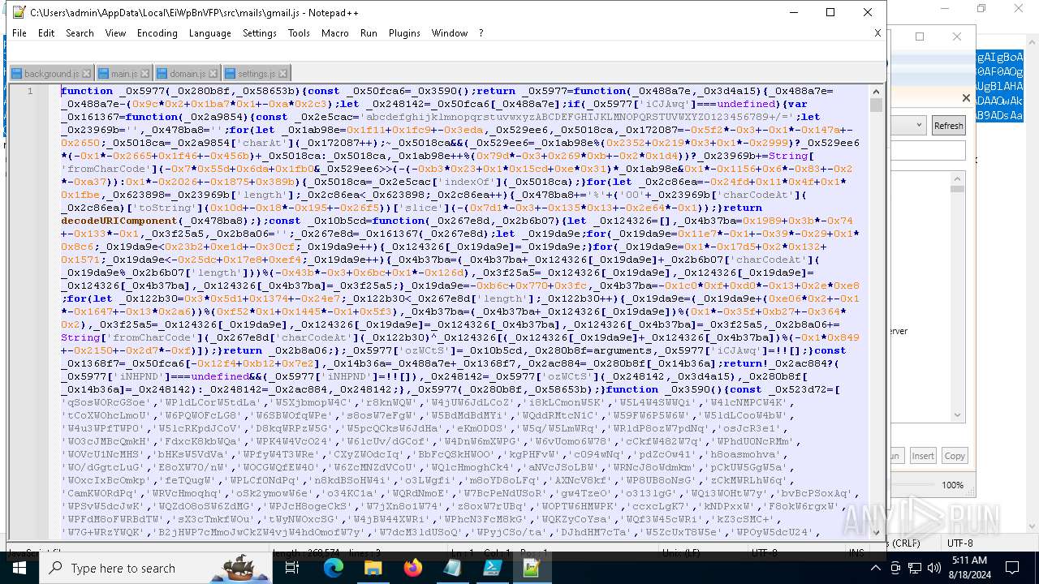
Task: Open the notepad-style app on the taskbar
Action: [452, 568]
